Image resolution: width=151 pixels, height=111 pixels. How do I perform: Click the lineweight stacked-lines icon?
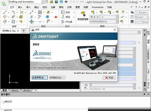pos(132,22)
